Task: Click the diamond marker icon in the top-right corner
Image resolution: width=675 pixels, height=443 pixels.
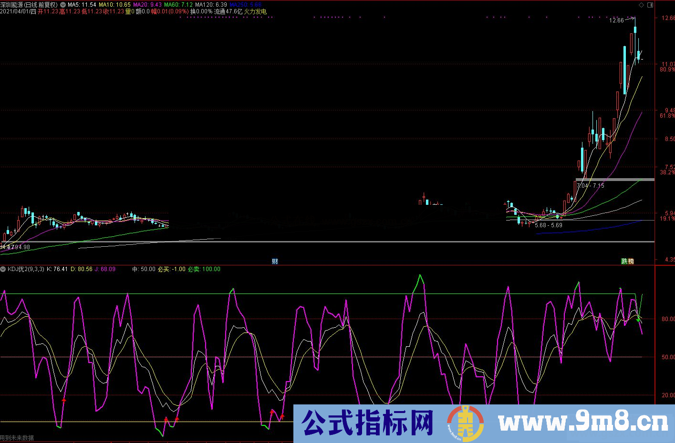Action: [x=642, y=4]
